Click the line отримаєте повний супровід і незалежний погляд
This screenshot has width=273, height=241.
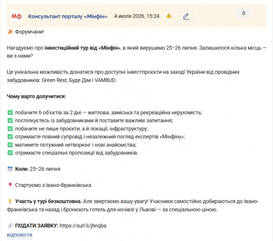click(x=100, y=137)
